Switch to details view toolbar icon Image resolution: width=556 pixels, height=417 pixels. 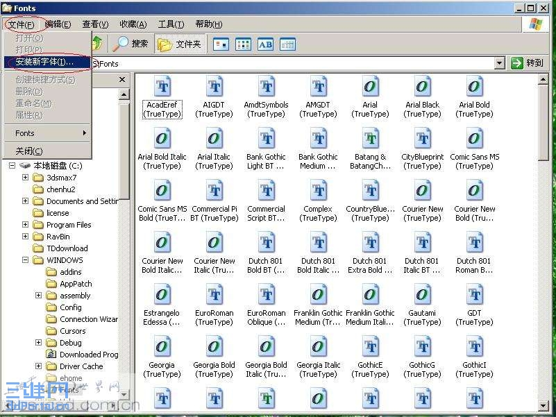click(x=287, y=44)
